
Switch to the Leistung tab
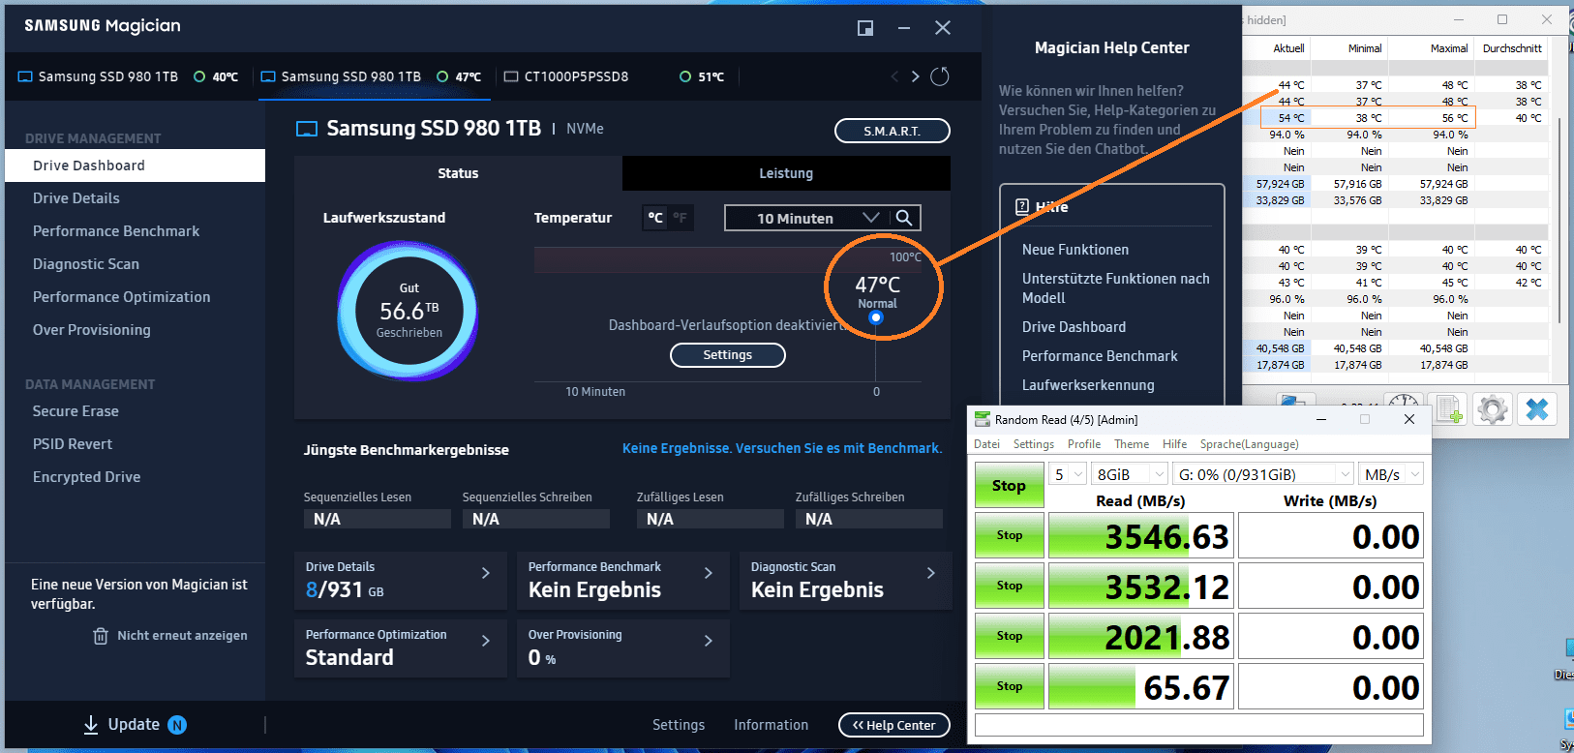(x=786, y=173)
